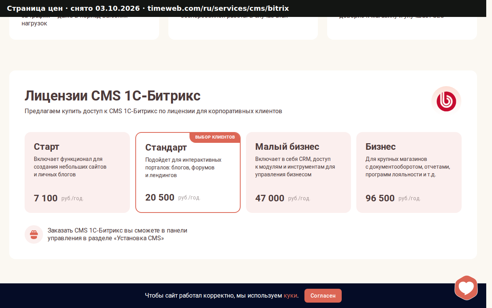Screen dimensions: 492x308
Task: Click the note about «Установка CMS» section
Action: [x=117, y=234]
